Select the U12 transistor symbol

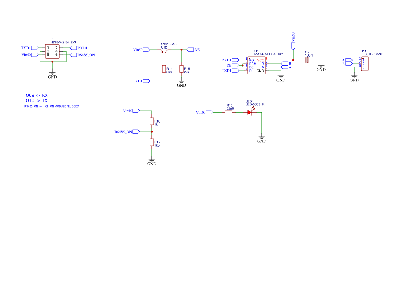(x=164, y=51)
